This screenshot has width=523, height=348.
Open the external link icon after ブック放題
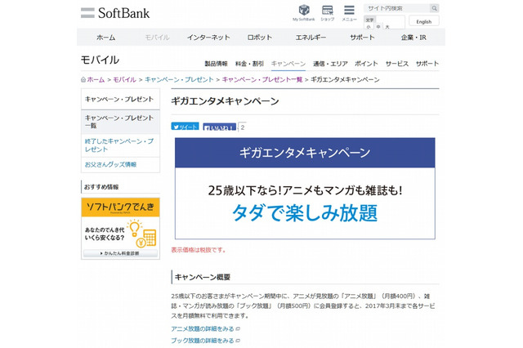[x=238, y=341]
